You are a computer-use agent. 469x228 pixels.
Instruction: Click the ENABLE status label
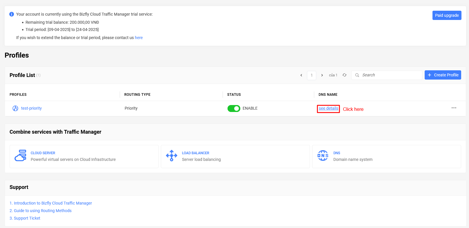[250, 108]
